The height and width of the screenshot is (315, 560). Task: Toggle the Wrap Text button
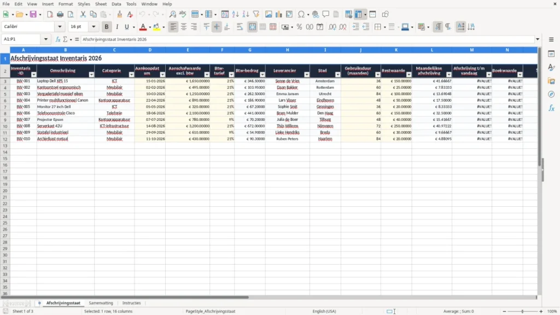point(240,27)
